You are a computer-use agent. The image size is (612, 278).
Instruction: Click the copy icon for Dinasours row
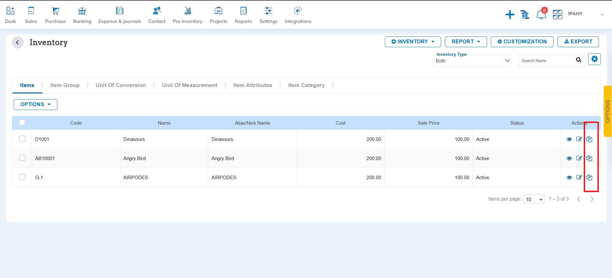pos(589,139)
